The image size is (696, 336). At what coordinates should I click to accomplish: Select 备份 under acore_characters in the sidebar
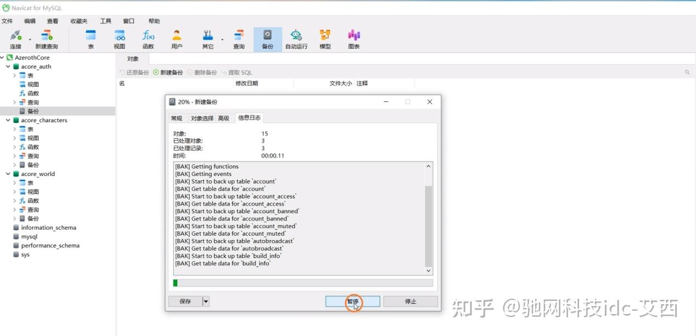[x=32, y=164]
